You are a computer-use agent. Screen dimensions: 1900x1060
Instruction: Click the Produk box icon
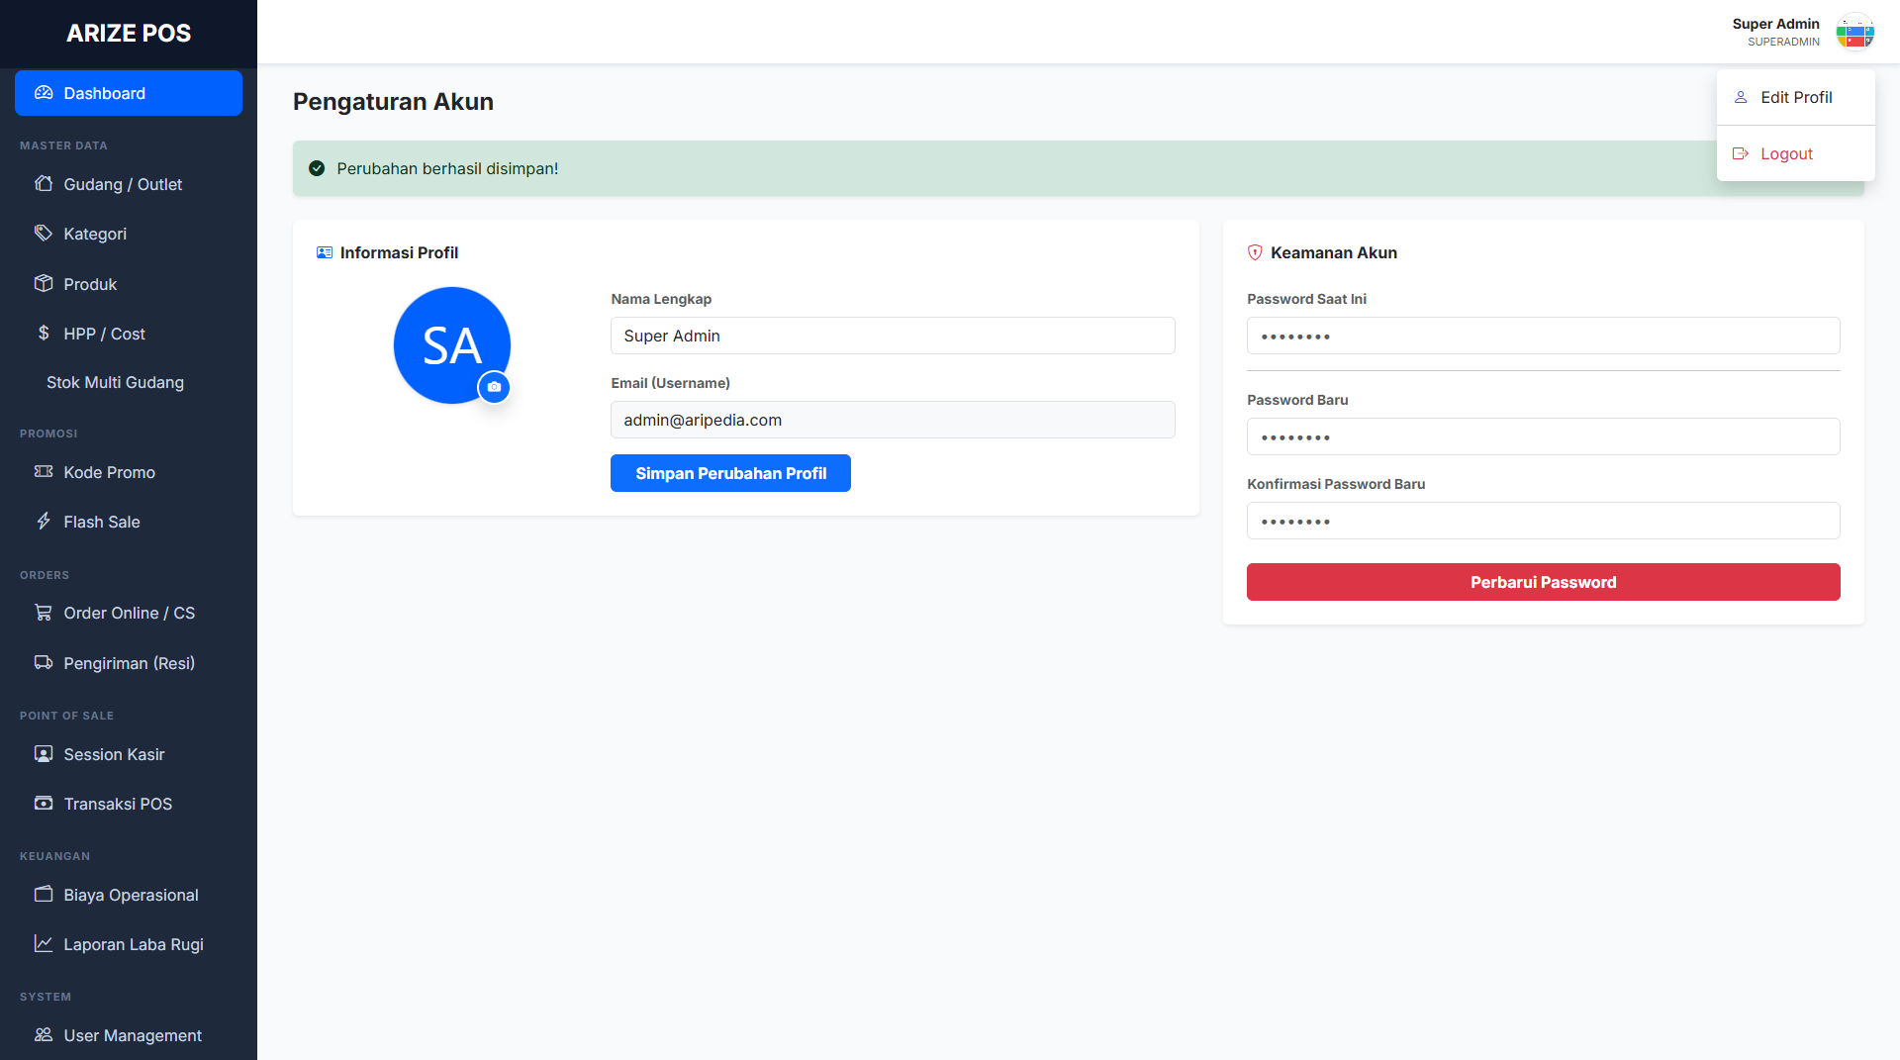click(x=44, y=284)
